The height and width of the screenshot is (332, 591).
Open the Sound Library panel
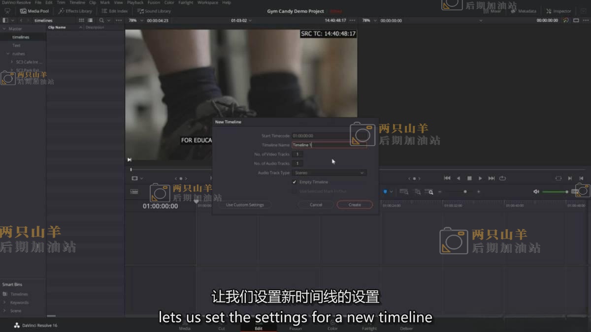click(154, 11)
